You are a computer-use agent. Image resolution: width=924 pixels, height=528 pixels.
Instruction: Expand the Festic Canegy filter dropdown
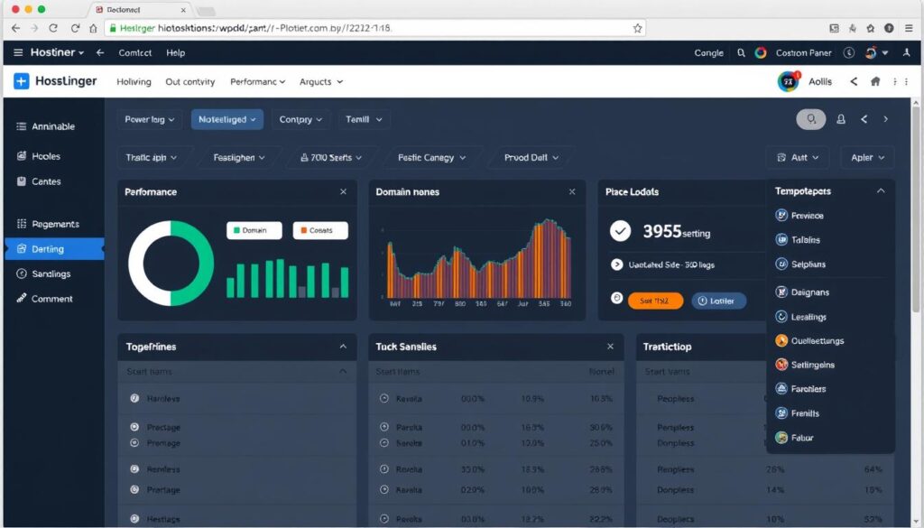pyautogui.click(x=432, y=157)
